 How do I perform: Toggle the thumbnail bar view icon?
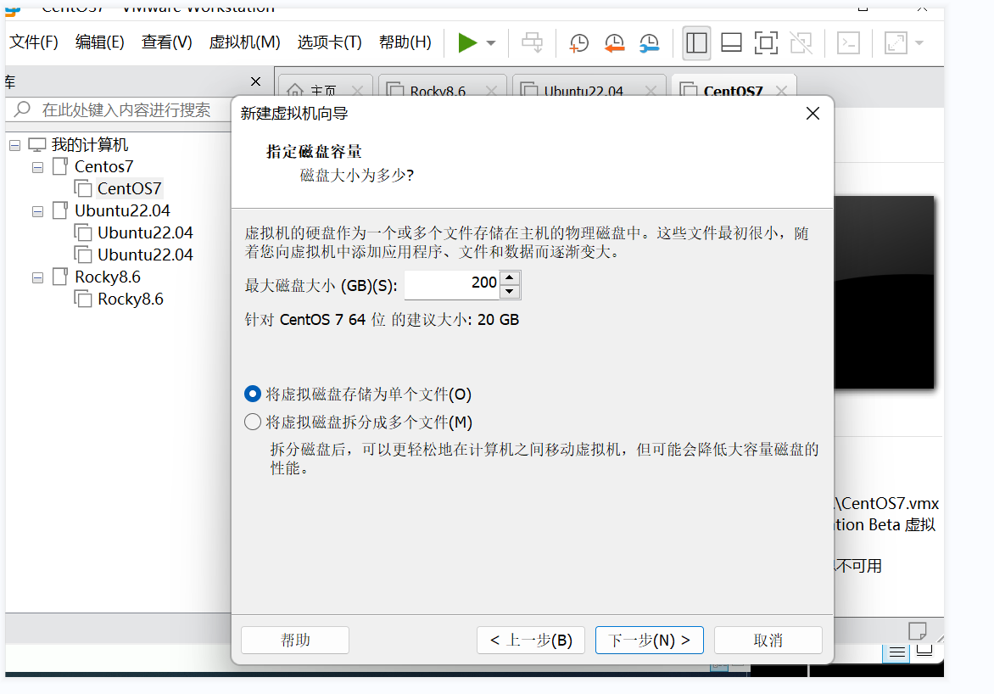point(732,42)
